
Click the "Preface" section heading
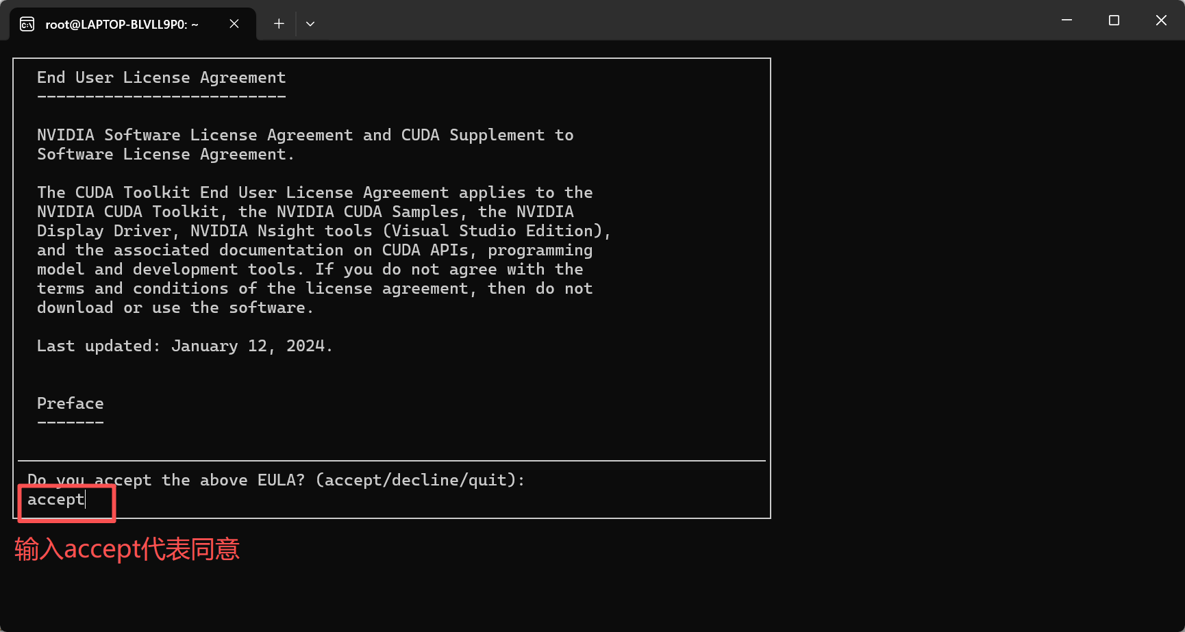tap(70, 404)
